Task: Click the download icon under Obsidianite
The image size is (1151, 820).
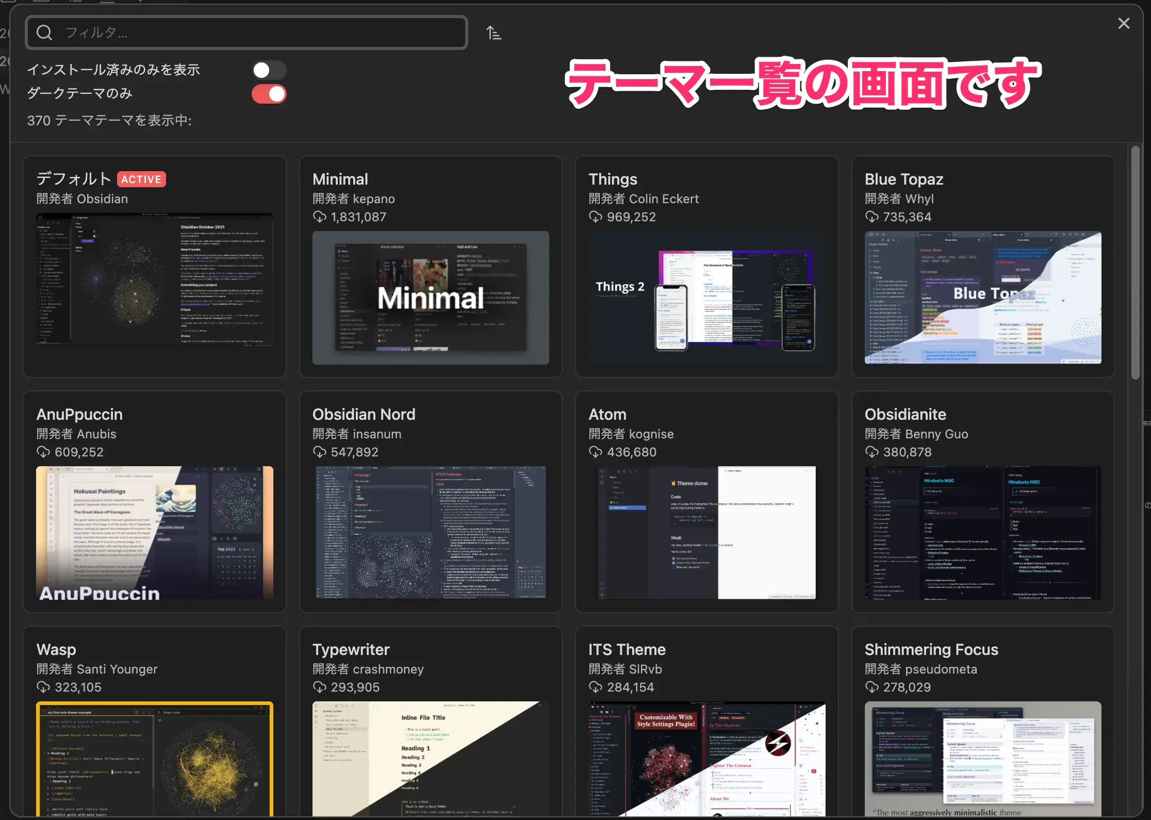Action: pos(872,452)
